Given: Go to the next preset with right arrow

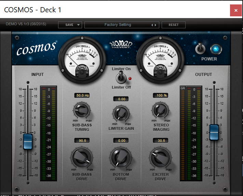Looking at the screenshot, I should tap(156, 25).
